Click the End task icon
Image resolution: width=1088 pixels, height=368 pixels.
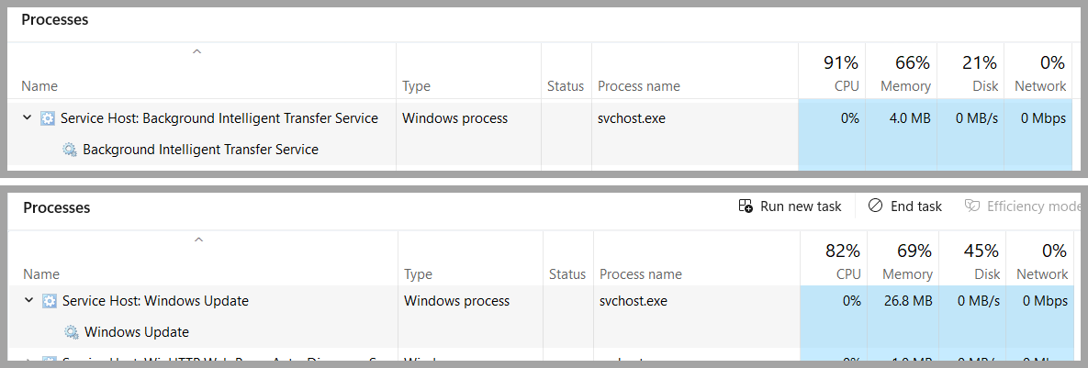tap(876, 206)
